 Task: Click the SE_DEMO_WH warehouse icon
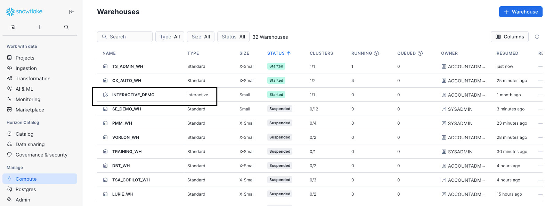point(105,109)
